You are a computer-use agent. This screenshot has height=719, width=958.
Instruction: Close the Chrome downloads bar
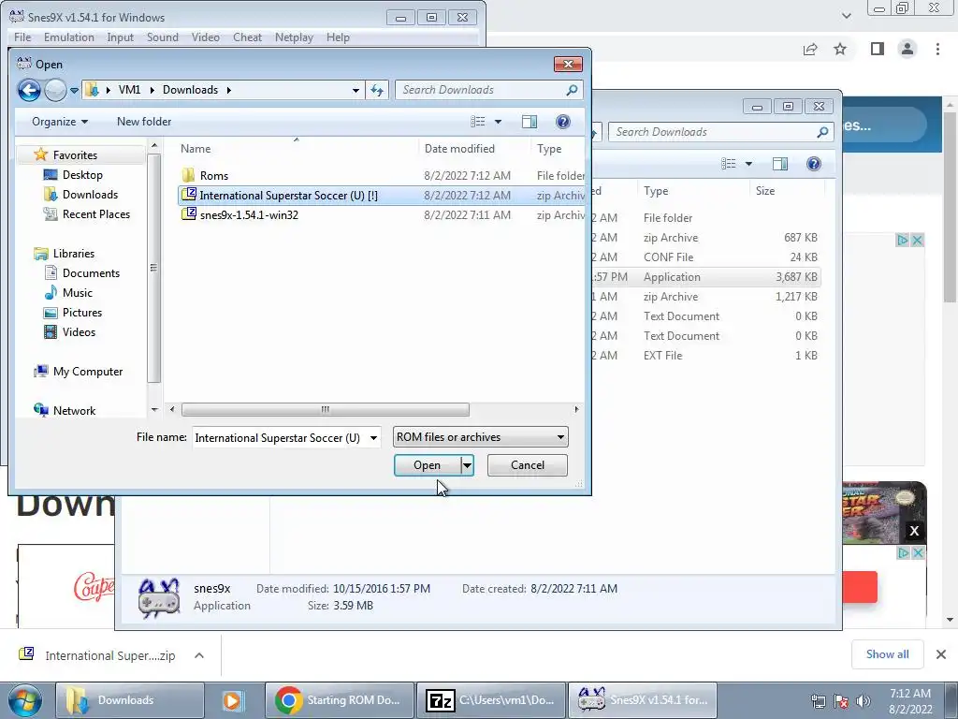coord(941,654)
